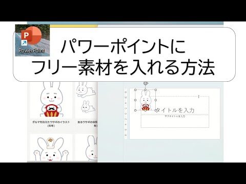Open the PowerPoint desktop shortcut icon

pyautogui.click(x=32, y=40)
